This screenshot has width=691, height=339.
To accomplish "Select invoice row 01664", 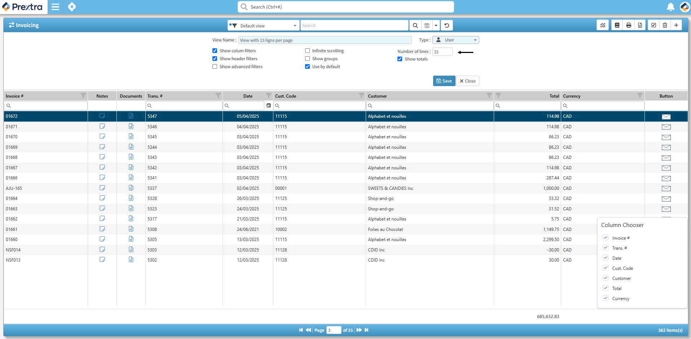I will coord(345,199).
